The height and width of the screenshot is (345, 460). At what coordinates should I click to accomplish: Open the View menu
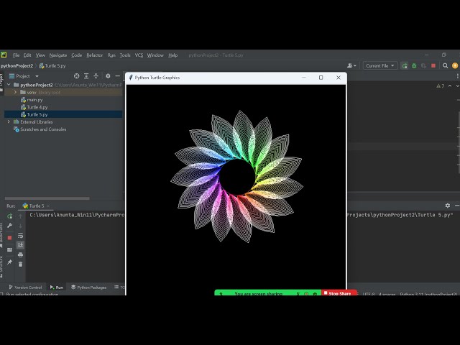[40, 55]
